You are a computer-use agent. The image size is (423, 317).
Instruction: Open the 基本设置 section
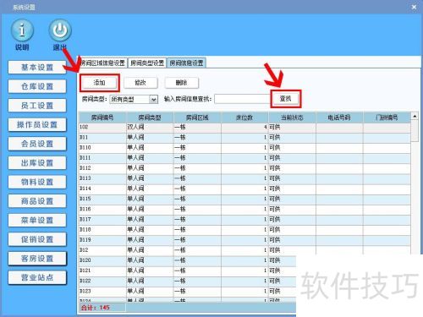pyautogui.click(x=37, y=68)
